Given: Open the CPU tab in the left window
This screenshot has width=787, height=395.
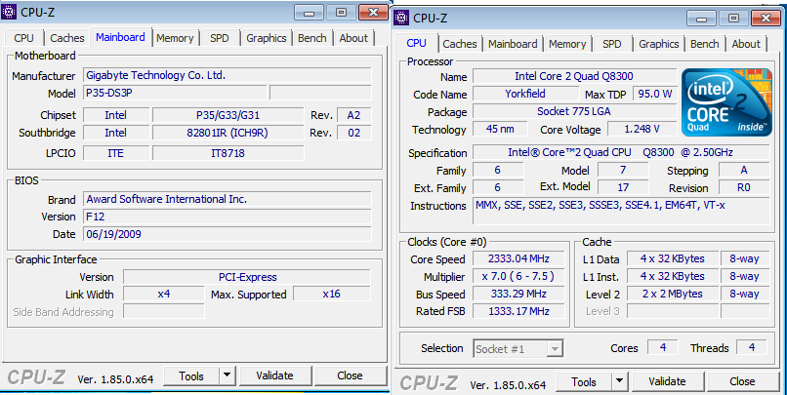Looking at the screenshot, I should 23,38.
